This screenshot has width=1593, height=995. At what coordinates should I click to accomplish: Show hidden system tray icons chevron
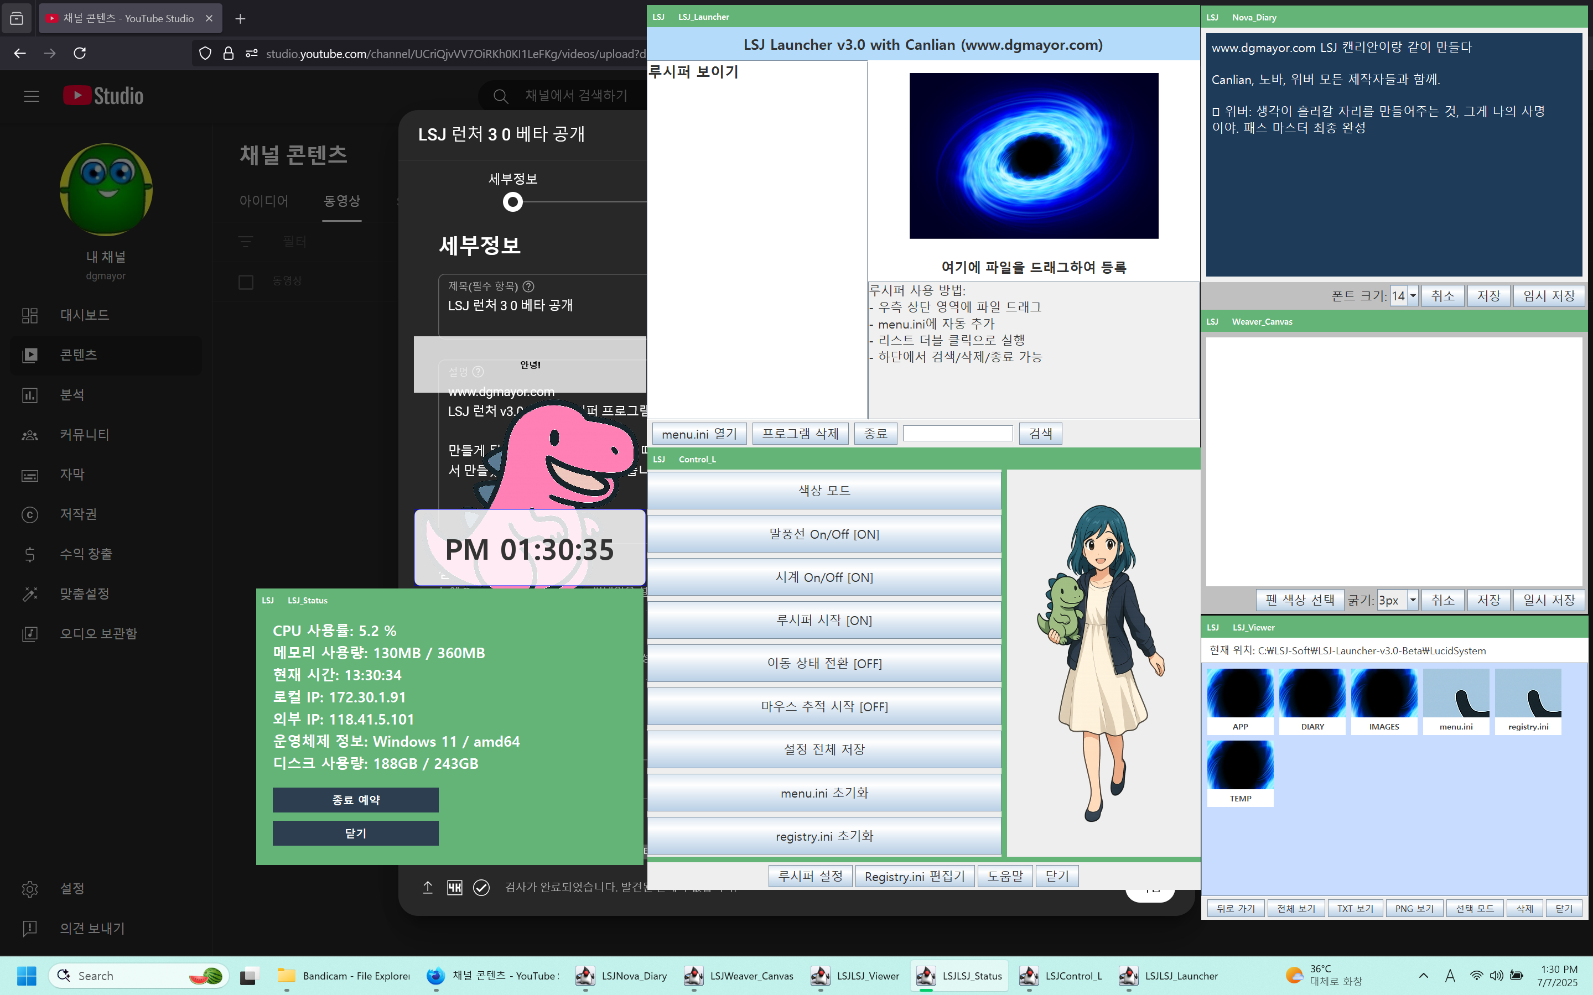tap(1423, 975)
